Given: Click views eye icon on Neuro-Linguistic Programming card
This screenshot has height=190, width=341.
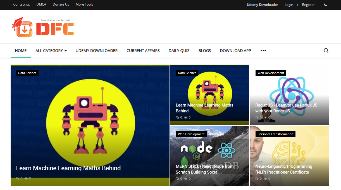Looking at the screenshot, I should pos(265,179).
